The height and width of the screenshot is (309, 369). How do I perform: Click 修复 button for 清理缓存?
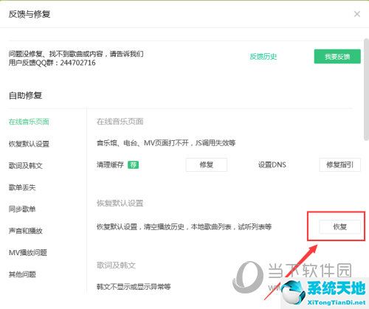pyautogui.click(x=206, y=164)
